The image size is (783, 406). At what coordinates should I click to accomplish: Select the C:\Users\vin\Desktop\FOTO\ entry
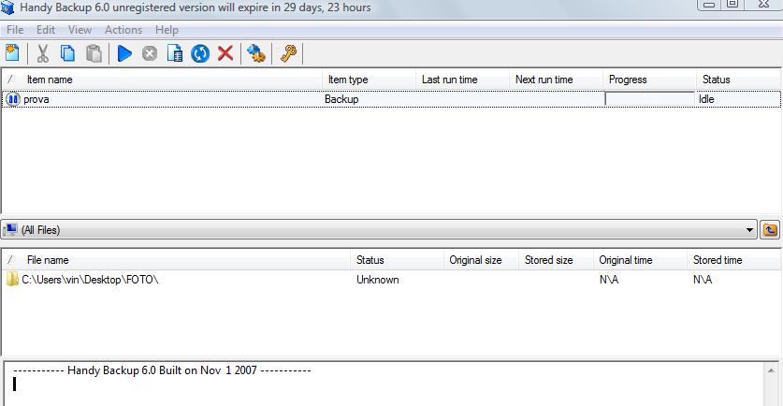pos(90,280)
